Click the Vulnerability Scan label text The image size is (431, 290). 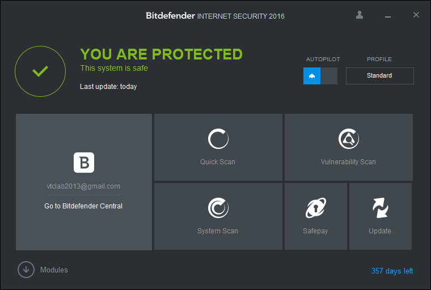coord(348,162)
